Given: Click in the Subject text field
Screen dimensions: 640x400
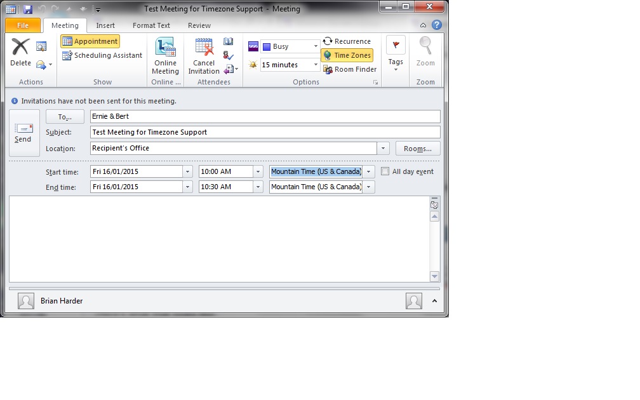Looking at the screenshot, I should tap(265, 132).
